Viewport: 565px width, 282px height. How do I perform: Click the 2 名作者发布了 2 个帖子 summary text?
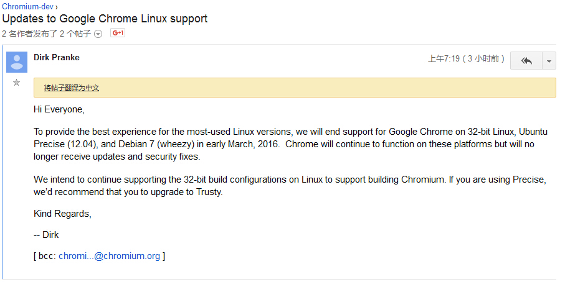46,34
